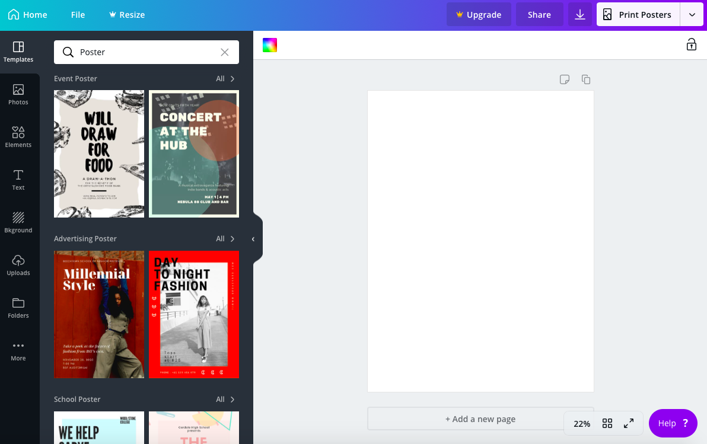Go to Home
Screen dimensions: 707x444
(27, 15)
